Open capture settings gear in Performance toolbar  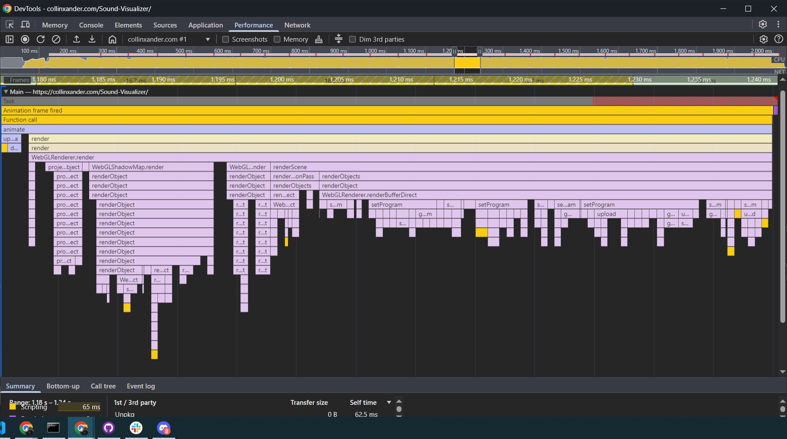[x=763, y=39]
